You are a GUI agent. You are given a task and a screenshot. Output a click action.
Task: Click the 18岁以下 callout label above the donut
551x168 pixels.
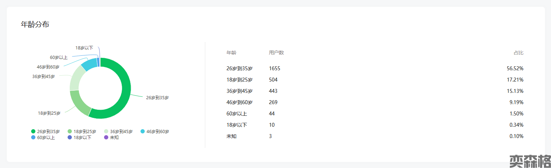pyautogui.click(x=84, y=48)
